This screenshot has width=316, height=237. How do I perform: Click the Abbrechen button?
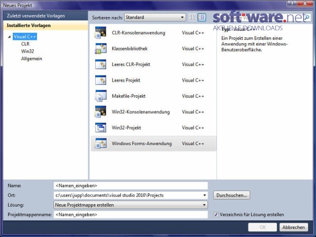pyautogui.click(x=294, y=228)
